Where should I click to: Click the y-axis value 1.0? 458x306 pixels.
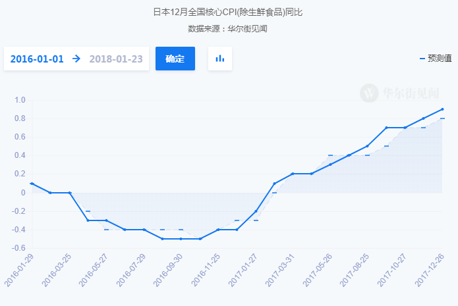[x=20, y=100]
